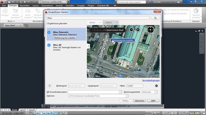The image size is (206, 115).
Task: Open the Help question mark icon
Action: tap(178, 2)
